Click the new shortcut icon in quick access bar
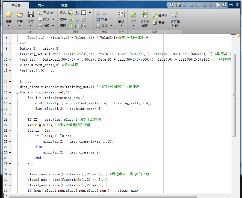 (172, 5)
